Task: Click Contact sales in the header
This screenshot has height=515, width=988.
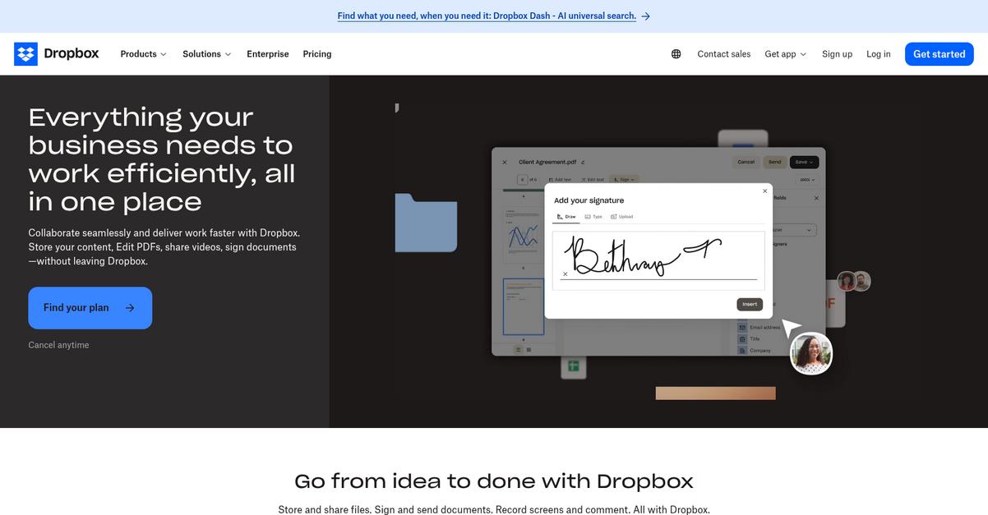Action: click(724, 54)
